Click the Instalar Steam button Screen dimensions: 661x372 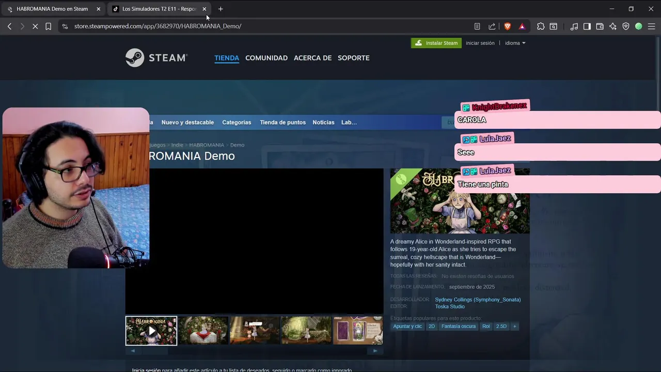click(436, 43)
